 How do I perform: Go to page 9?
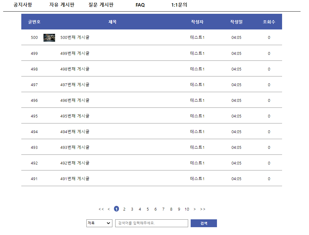click(x=179, y=209)
